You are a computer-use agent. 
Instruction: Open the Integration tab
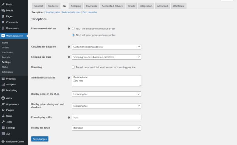coord(146,6)
